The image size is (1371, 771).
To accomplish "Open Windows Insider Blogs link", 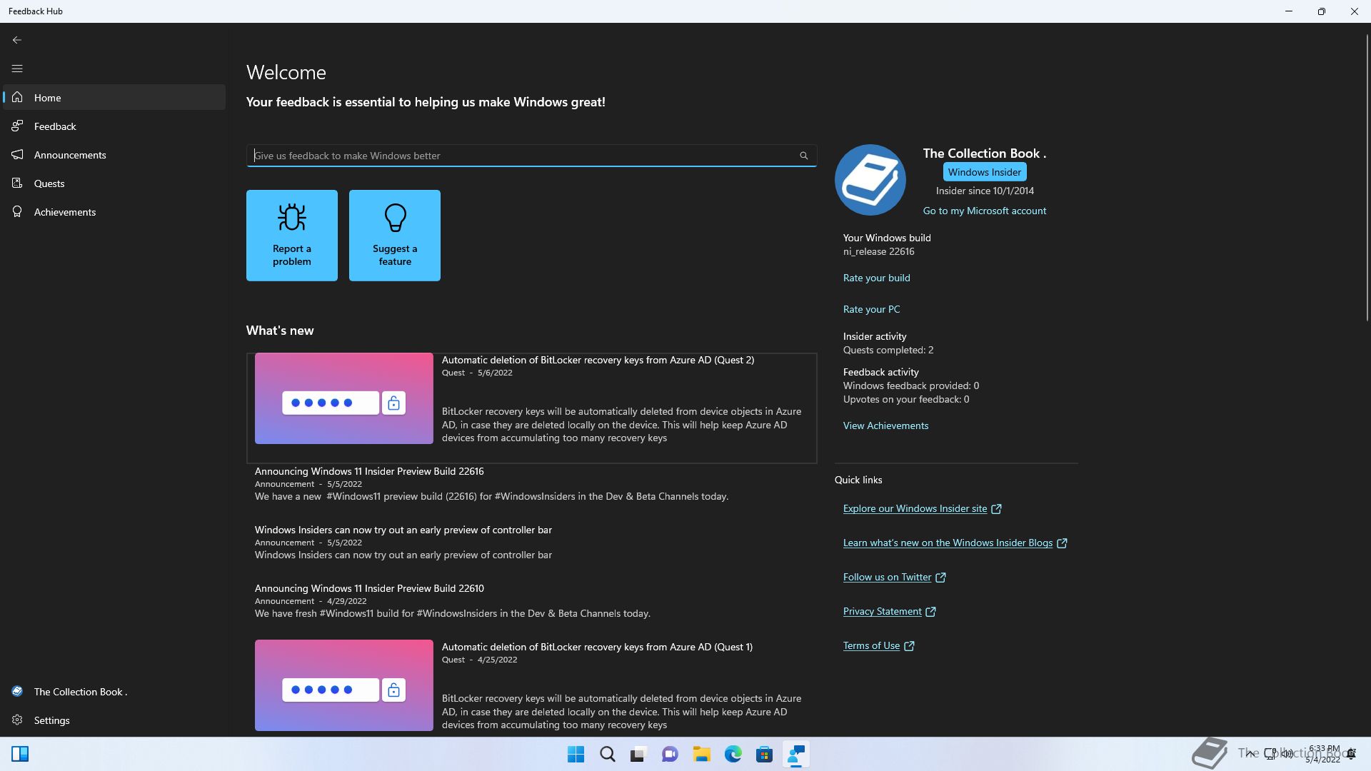I will pos(948,543).
